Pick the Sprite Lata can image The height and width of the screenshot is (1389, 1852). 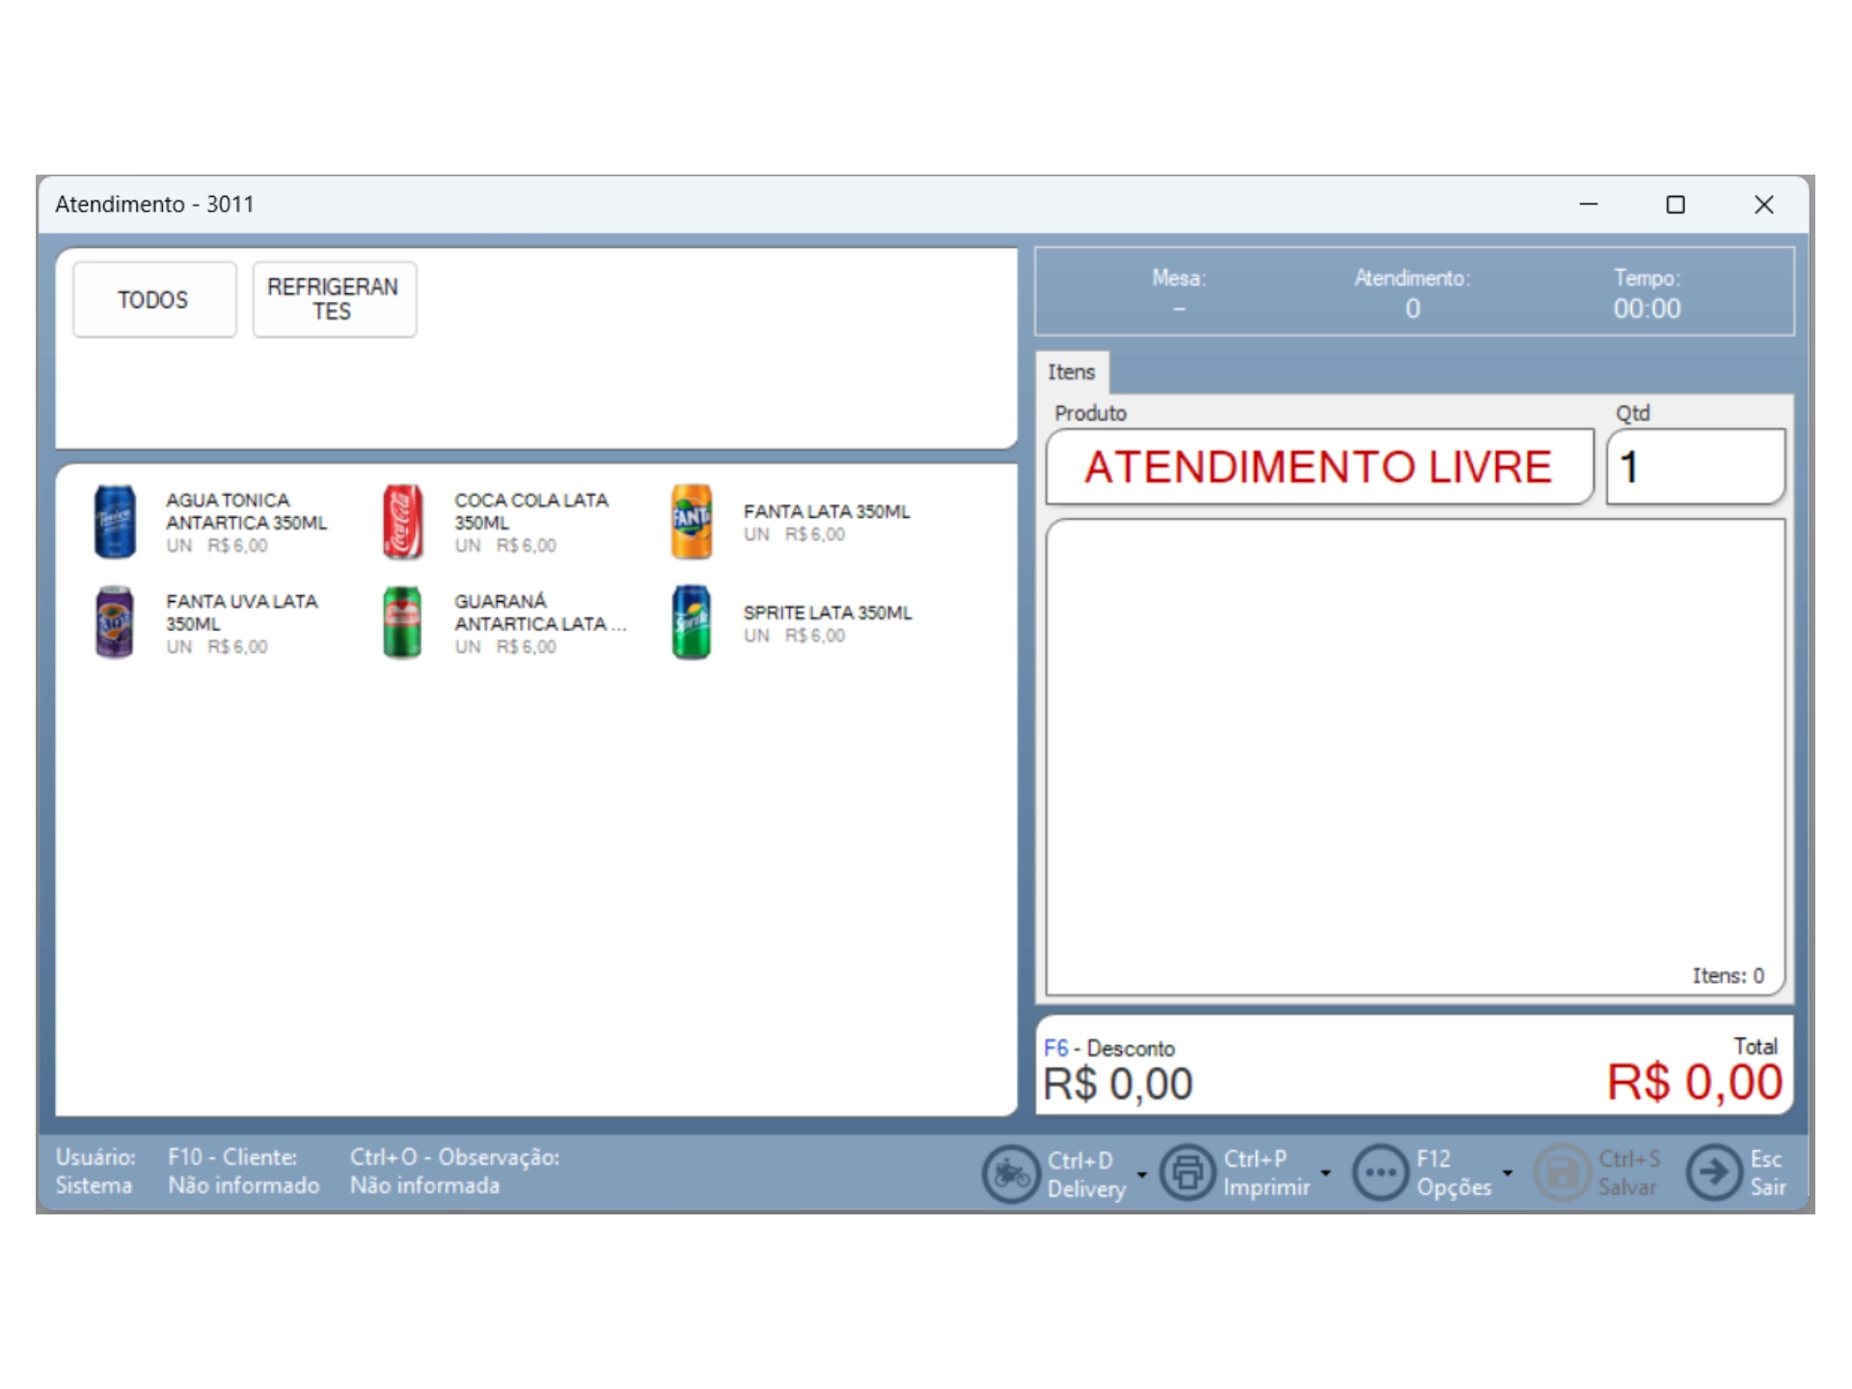692,623
